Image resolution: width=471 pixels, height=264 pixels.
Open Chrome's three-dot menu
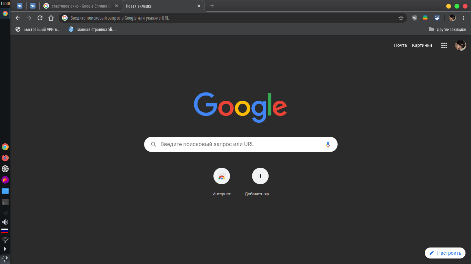(x=463, y=18)
